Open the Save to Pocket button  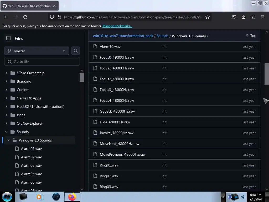coord(234,17)
